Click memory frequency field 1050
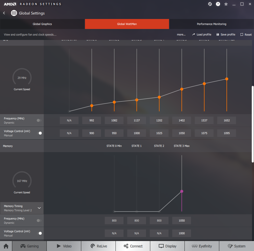Viewport: 254px width, 251px height. (x=182, y=221)
